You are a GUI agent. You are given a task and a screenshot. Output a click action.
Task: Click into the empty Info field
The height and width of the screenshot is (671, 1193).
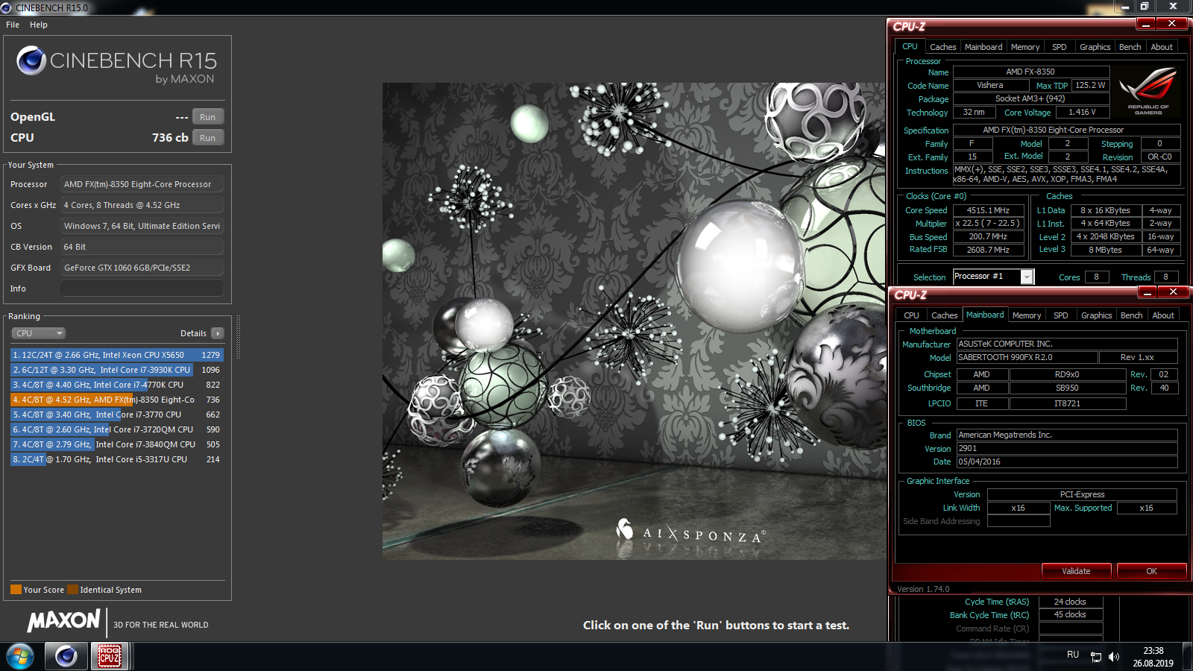(142, 289)
